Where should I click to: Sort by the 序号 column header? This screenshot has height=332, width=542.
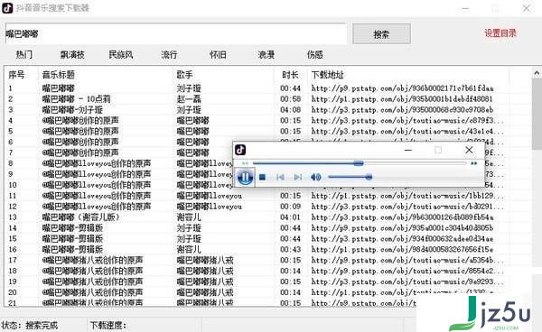(16, 75)
